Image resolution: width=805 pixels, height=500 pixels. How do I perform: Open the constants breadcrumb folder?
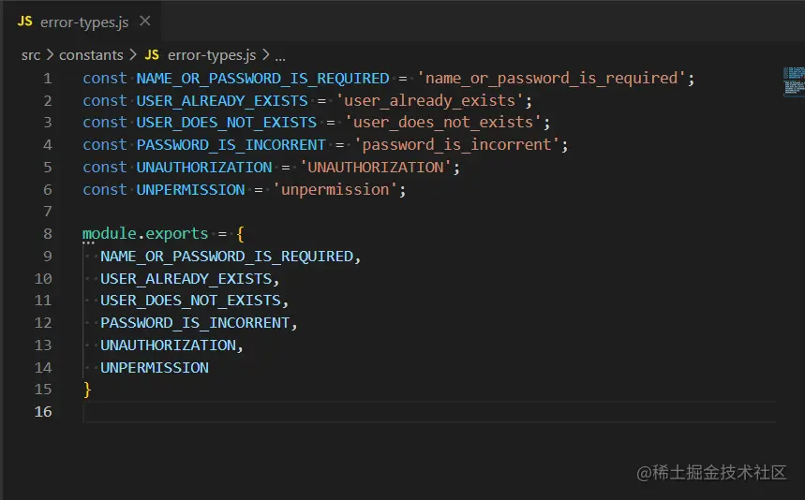point(91,55)
